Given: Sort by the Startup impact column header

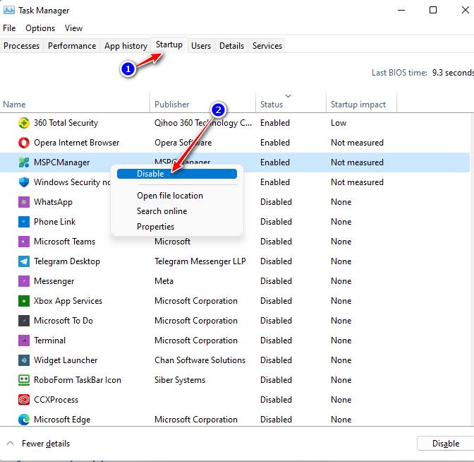Looking at the screenshot, I should tap(362, 105).
